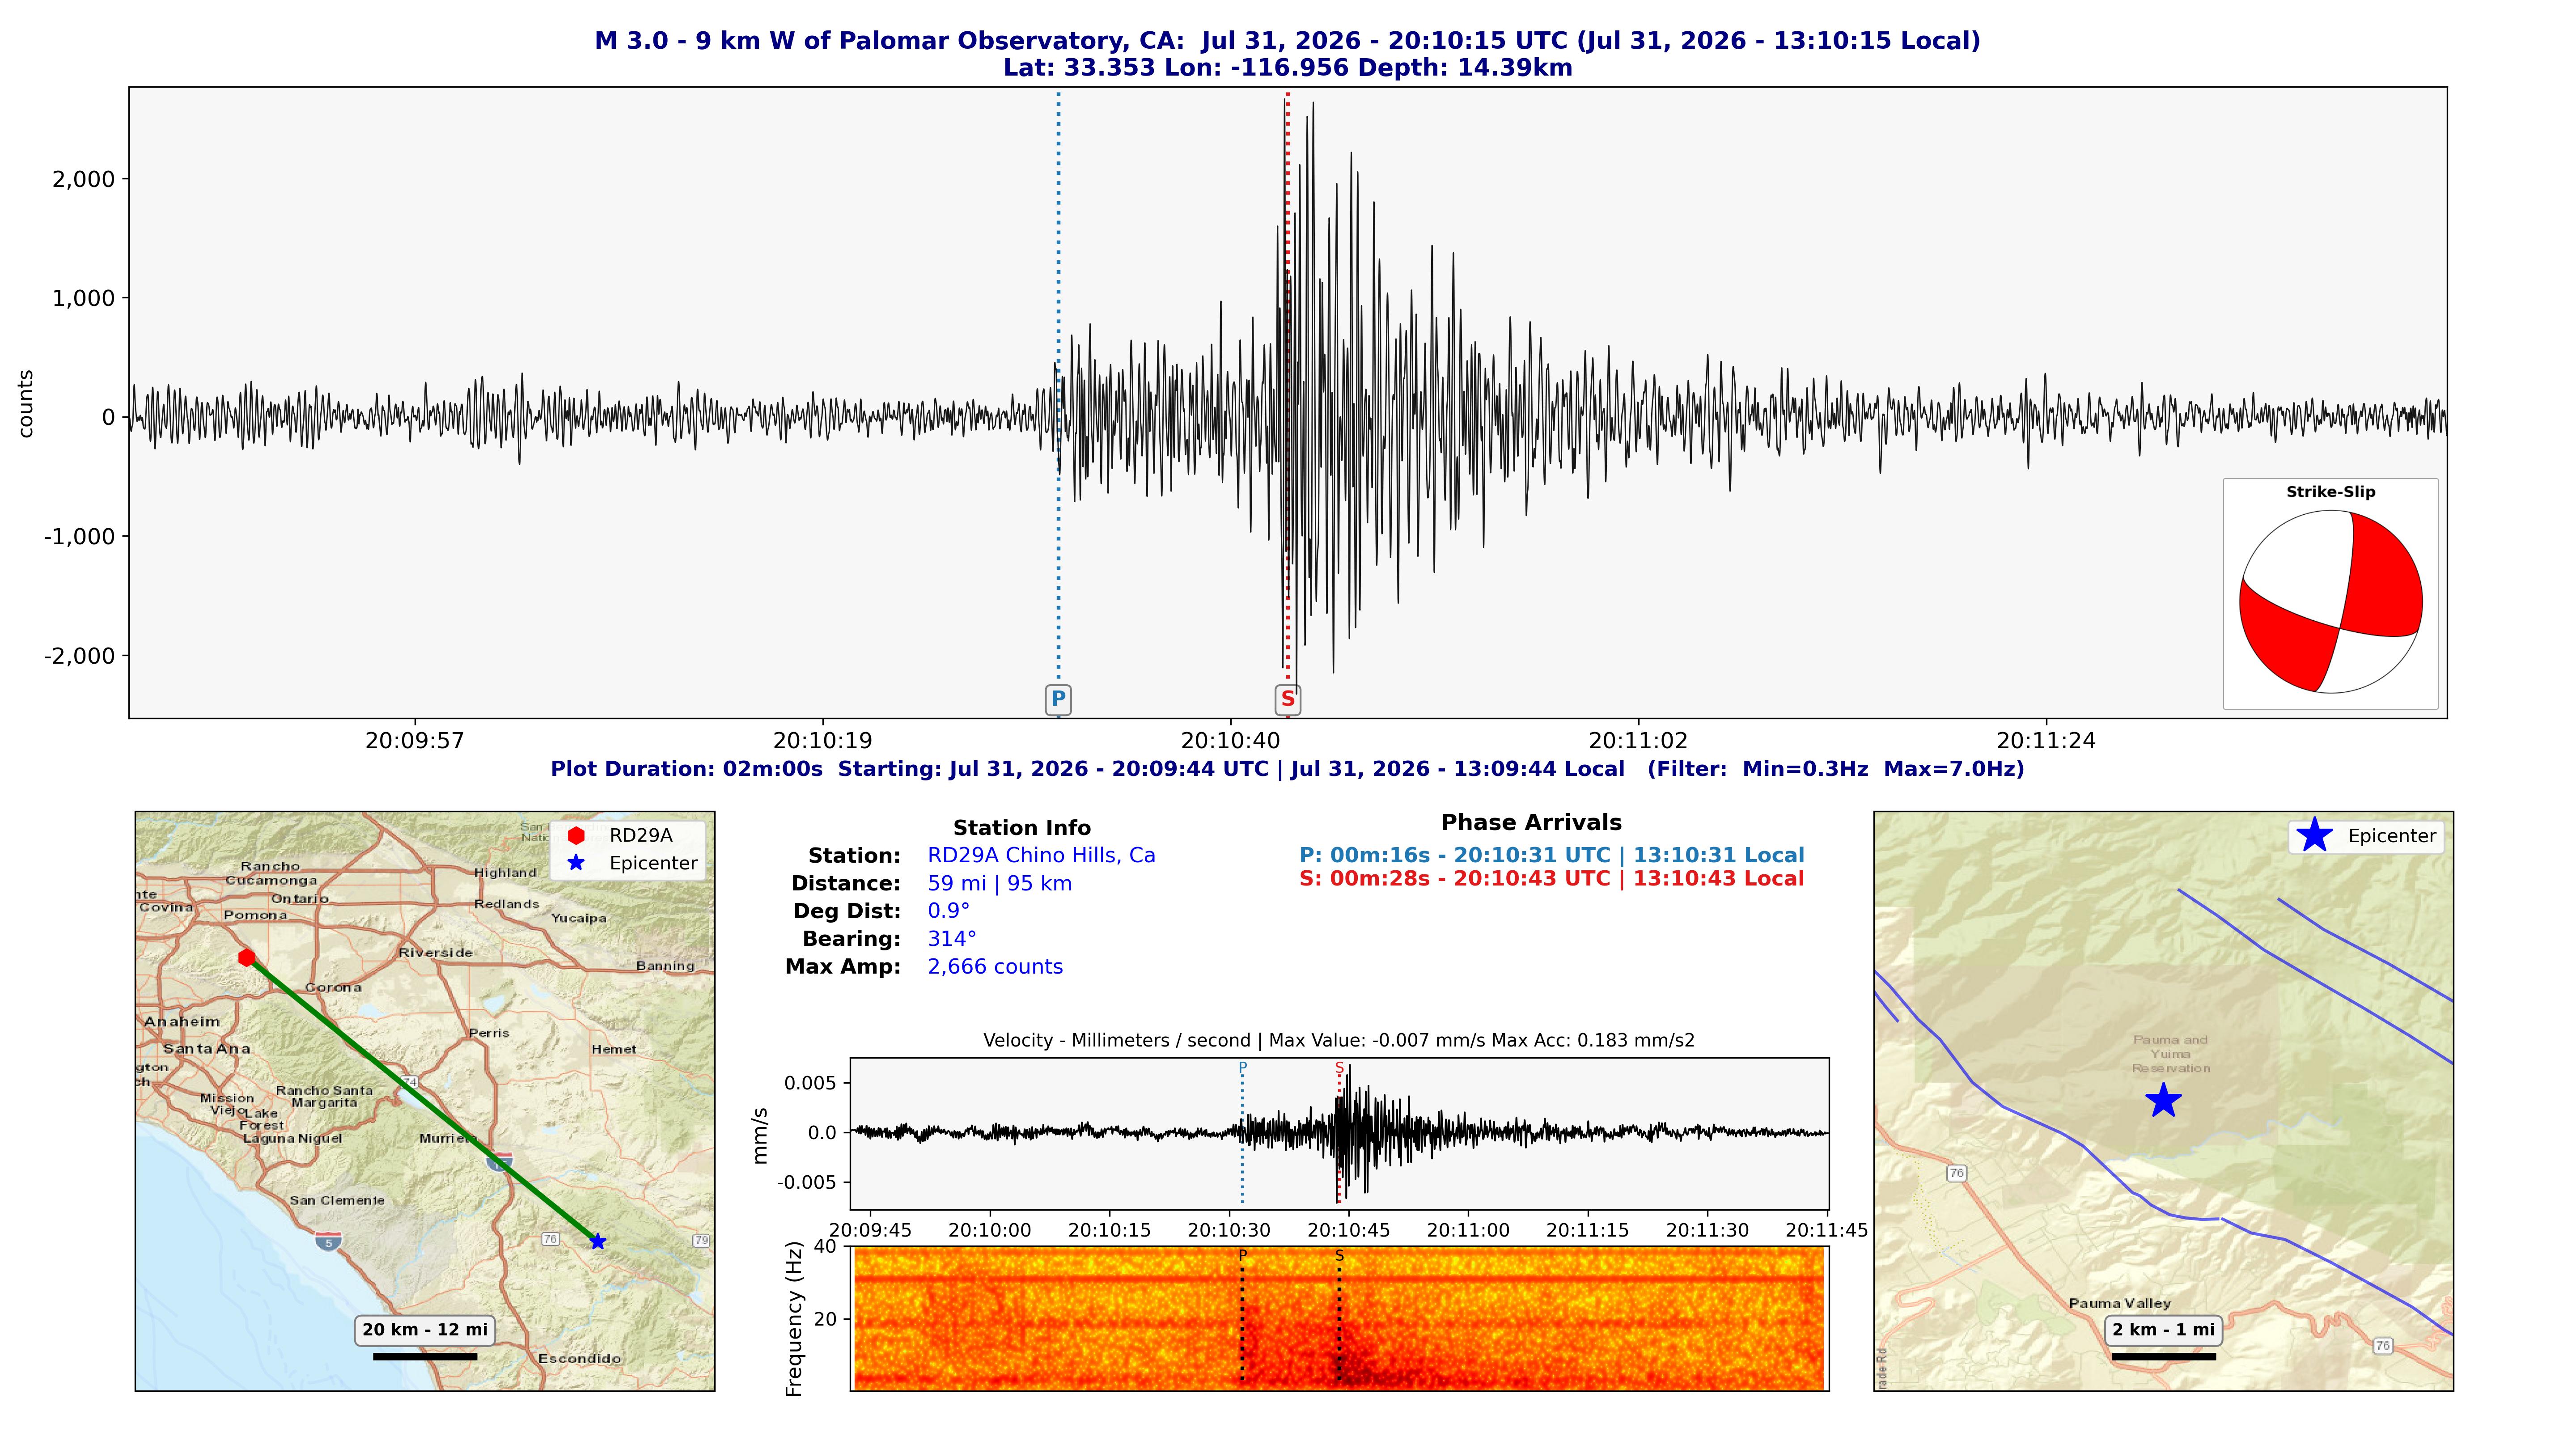The width and height of the screenshot is (2576, 1449).
Task: Click the 'Strike-Slip' label above the beachball
Action: (x=2331, y=492)
